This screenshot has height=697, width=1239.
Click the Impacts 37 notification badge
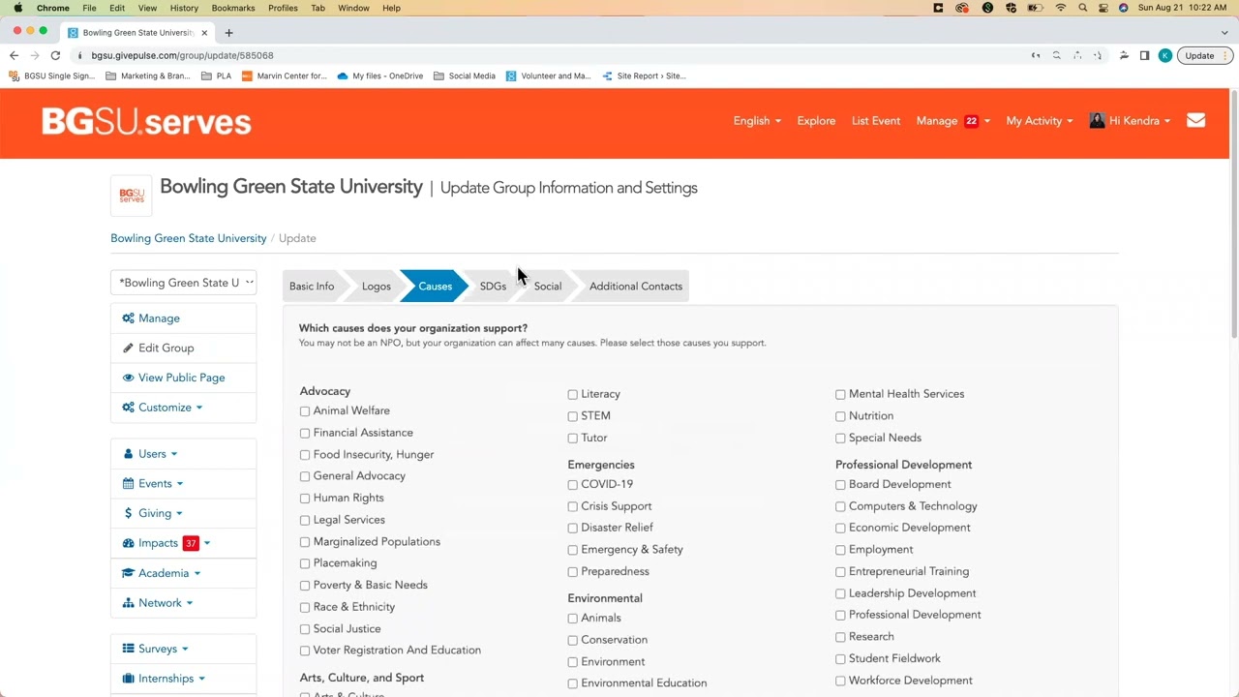point(191,544)
